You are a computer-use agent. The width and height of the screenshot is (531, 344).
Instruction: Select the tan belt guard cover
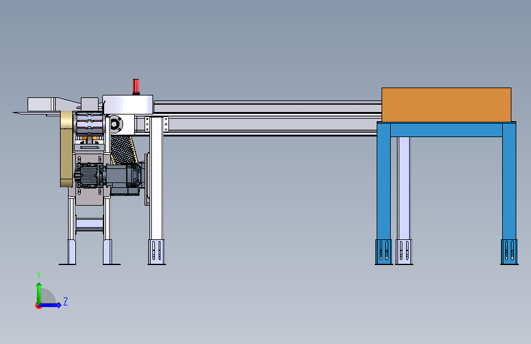click(x=67, y=149)
